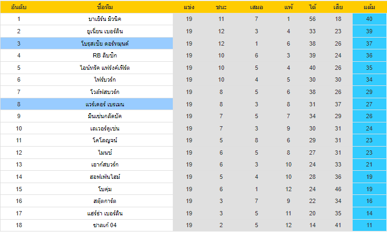
Task: Click the ไฟร์บวร์ก team name
Action: (105, 79)
